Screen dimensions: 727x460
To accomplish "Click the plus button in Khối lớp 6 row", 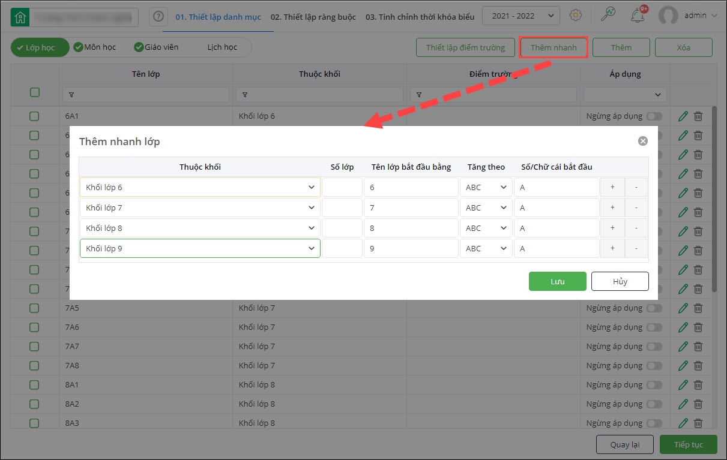I will click(612, 188).
